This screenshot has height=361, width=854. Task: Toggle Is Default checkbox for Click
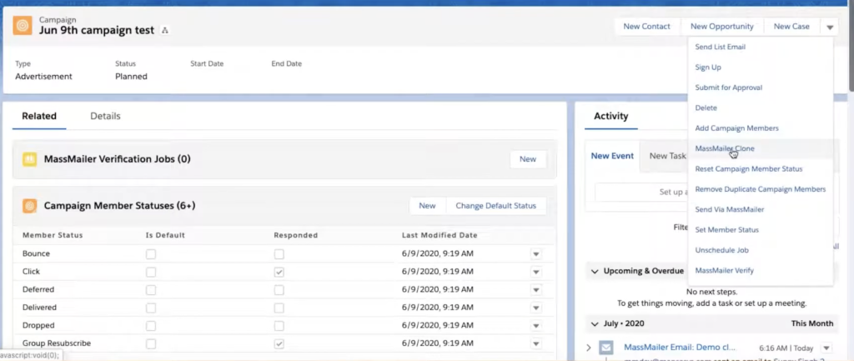[x=151, y=272]
